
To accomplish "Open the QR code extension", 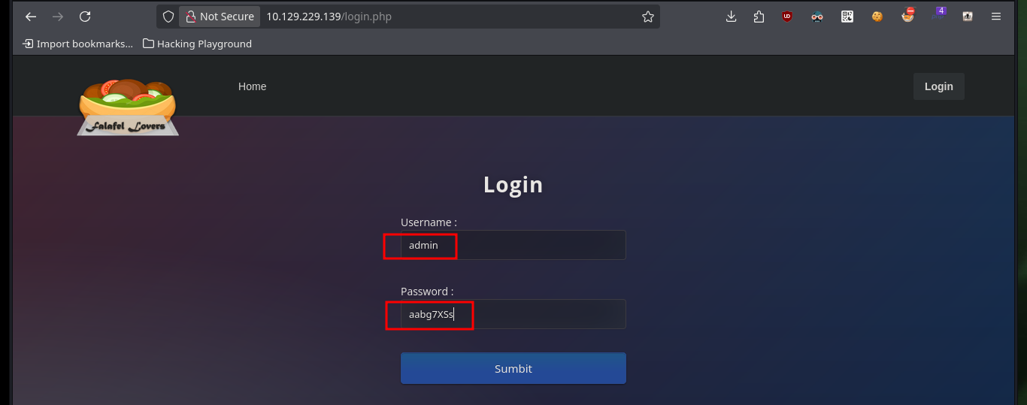I will (x=847, y=17).
